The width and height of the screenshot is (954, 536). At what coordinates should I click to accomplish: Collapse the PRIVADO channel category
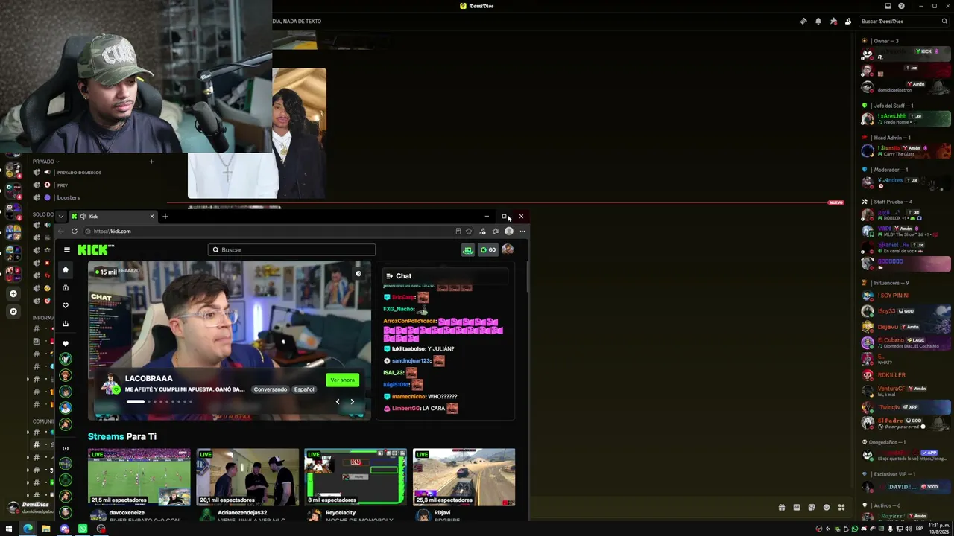click(45, 162)
